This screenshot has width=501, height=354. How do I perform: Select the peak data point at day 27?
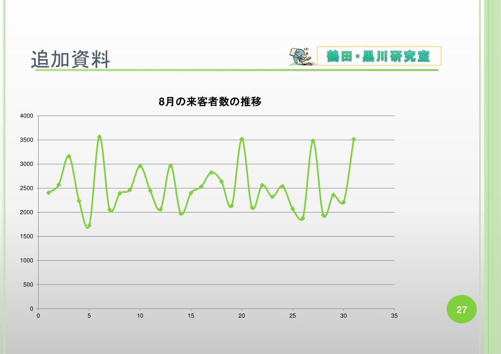(313, 141)
